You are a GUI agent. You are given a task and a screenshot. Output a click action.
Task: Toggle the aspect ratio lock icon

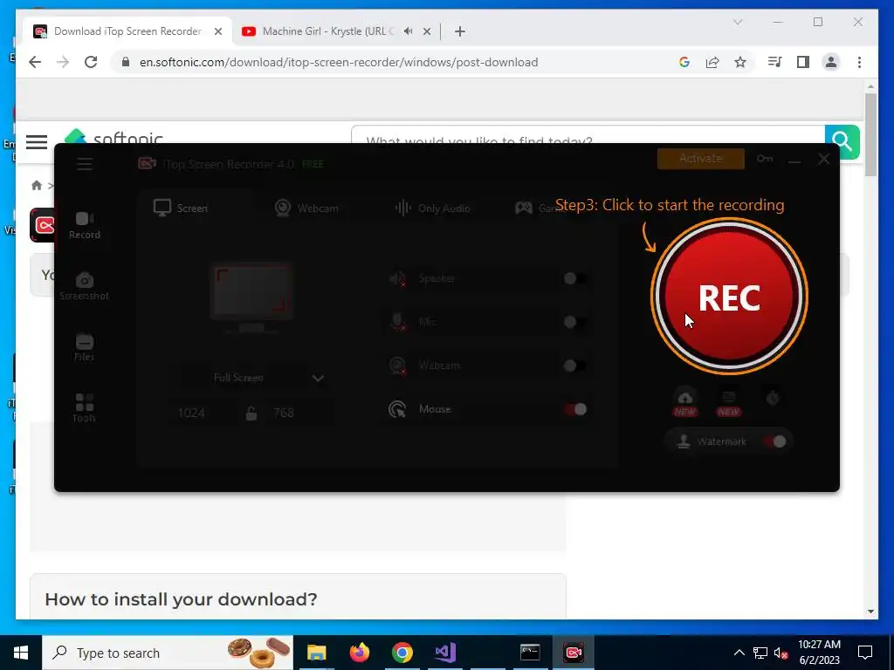pyautogui.click(x=251, y=413)
